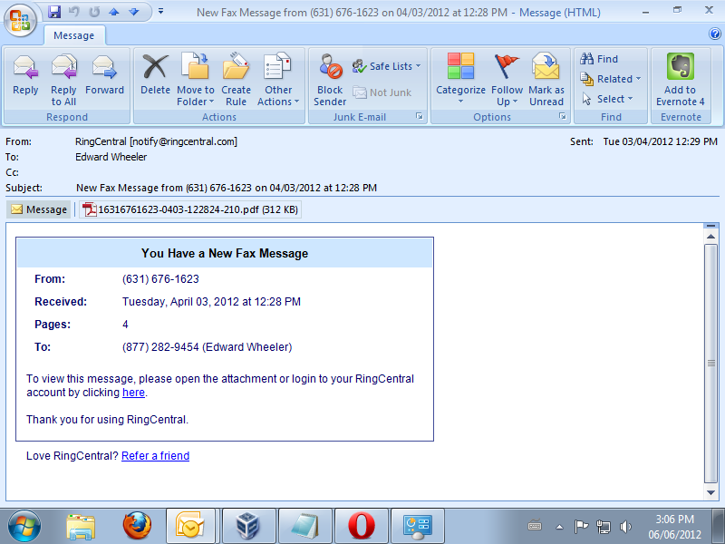725x544 pixels.
Task: Click the Reply to All icon
Action: [63, 76]
